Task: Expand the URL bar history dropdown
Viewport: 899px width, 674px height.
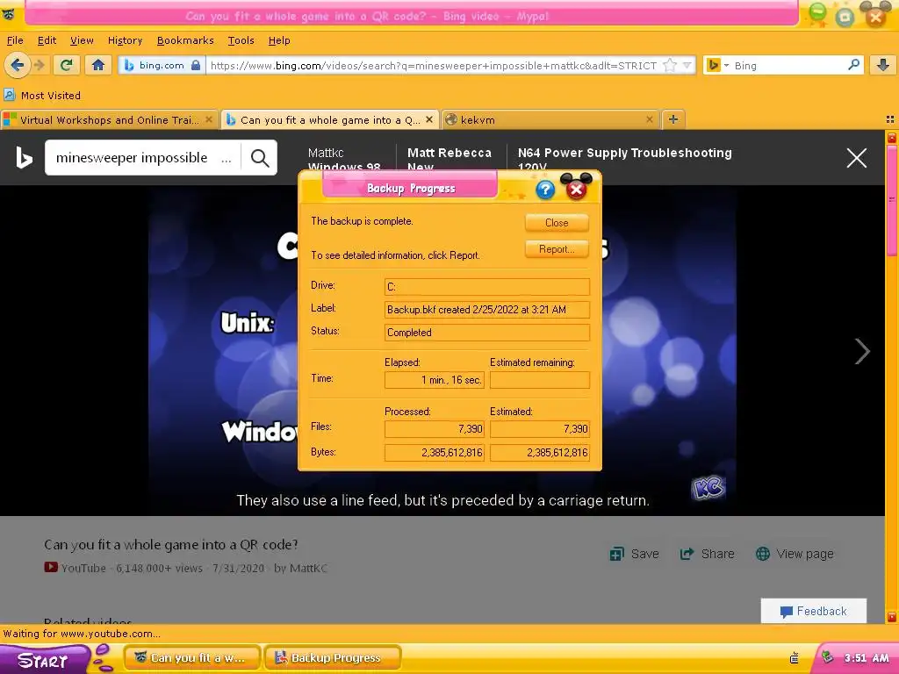Action: pyautogui.click(x=687, y=65)
